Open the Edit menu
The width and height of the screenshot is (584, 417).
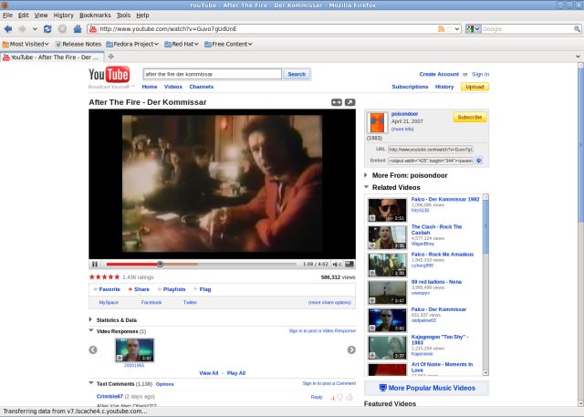(23, 16)
